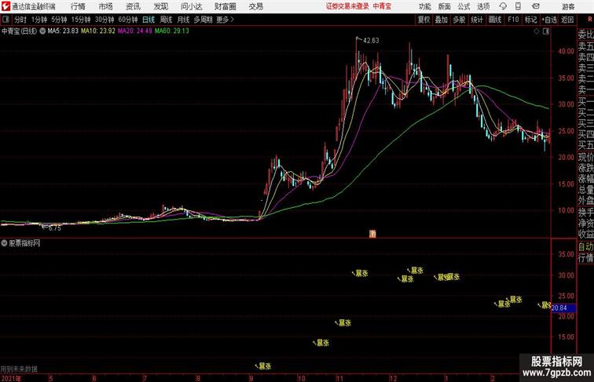Click the 用到未来数据 warning text

coord(19,369)
